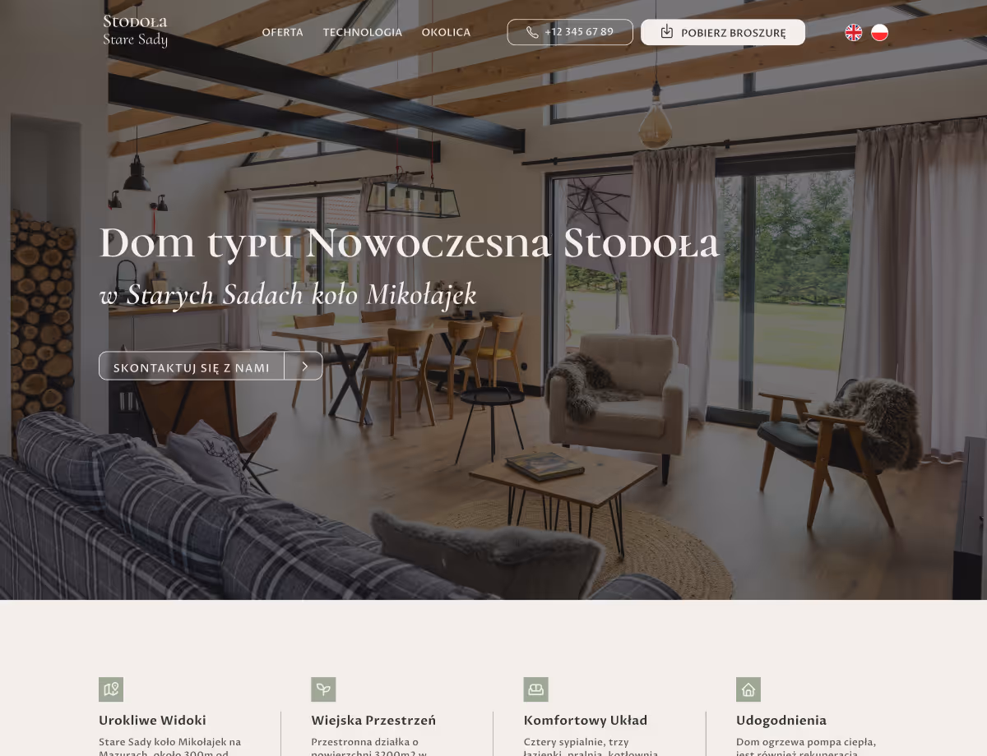
Task: Click the arrow chevron on the contact button
Action: pyautogui.click(x=304, y=366)
